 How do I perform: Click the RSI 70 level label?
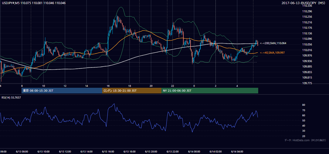(x=304, y=110)
